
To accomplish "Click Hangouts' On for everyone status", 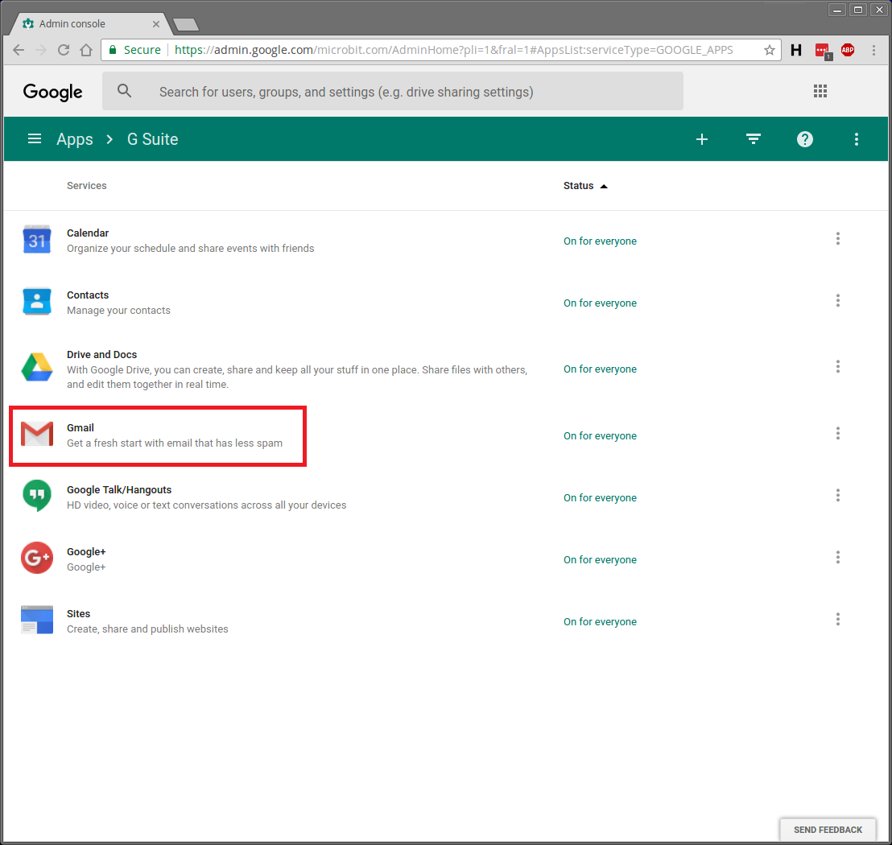I will [x=600, y=497].
